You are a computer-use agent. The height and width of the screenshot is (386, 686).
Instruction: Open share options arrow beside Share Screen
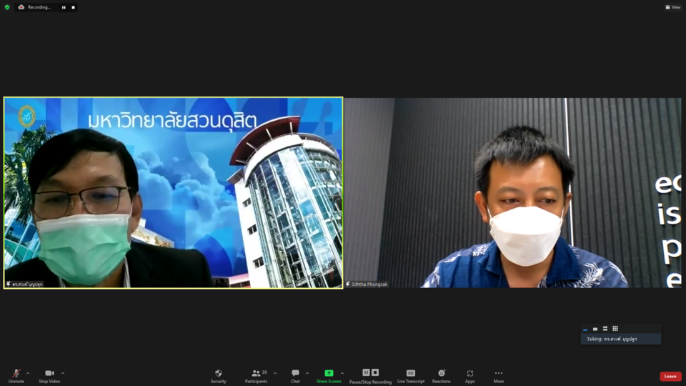point(342,373)
